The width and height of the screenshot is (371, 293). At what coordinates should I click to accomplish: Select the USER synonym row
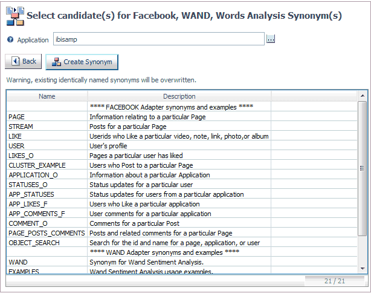182,146
